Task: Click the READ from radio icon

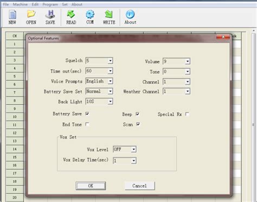Action: 71,17
